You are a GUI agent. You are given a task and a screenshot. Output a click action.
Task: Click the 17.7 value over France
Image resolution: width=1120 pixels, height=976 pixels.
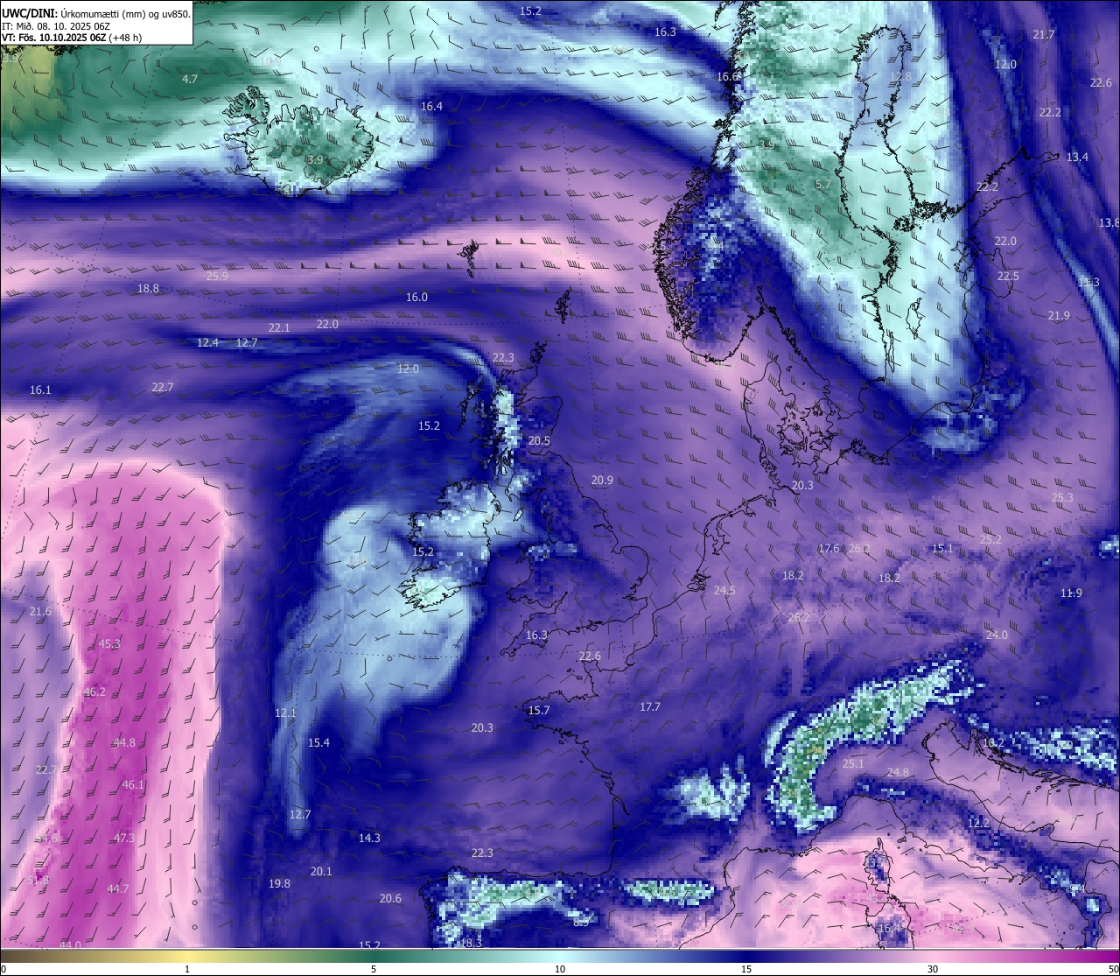tap(650, 706)
